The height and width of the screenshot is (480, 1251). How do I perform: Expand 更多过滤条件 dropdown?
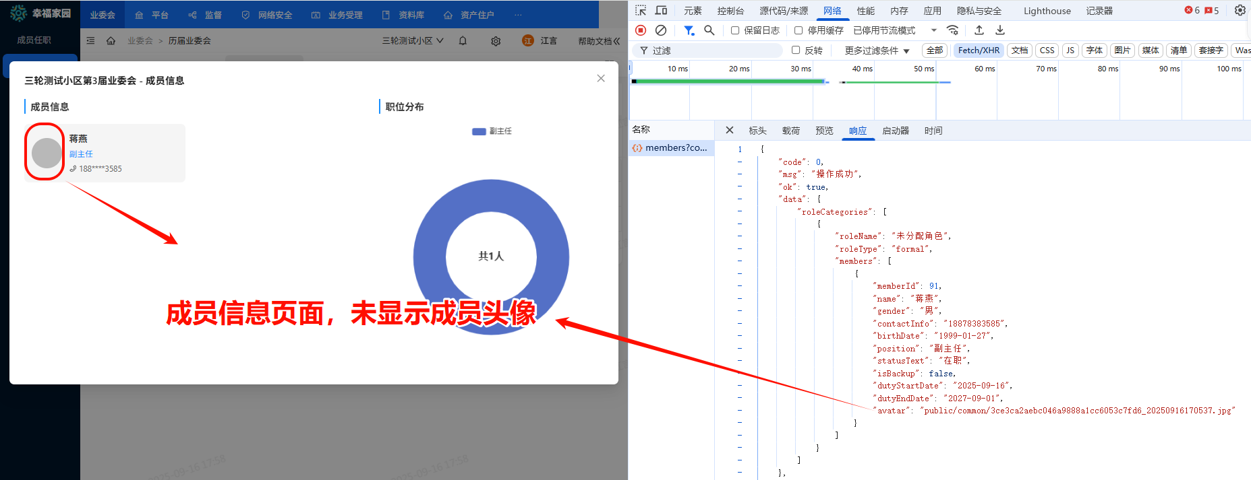tap(877, 50)
